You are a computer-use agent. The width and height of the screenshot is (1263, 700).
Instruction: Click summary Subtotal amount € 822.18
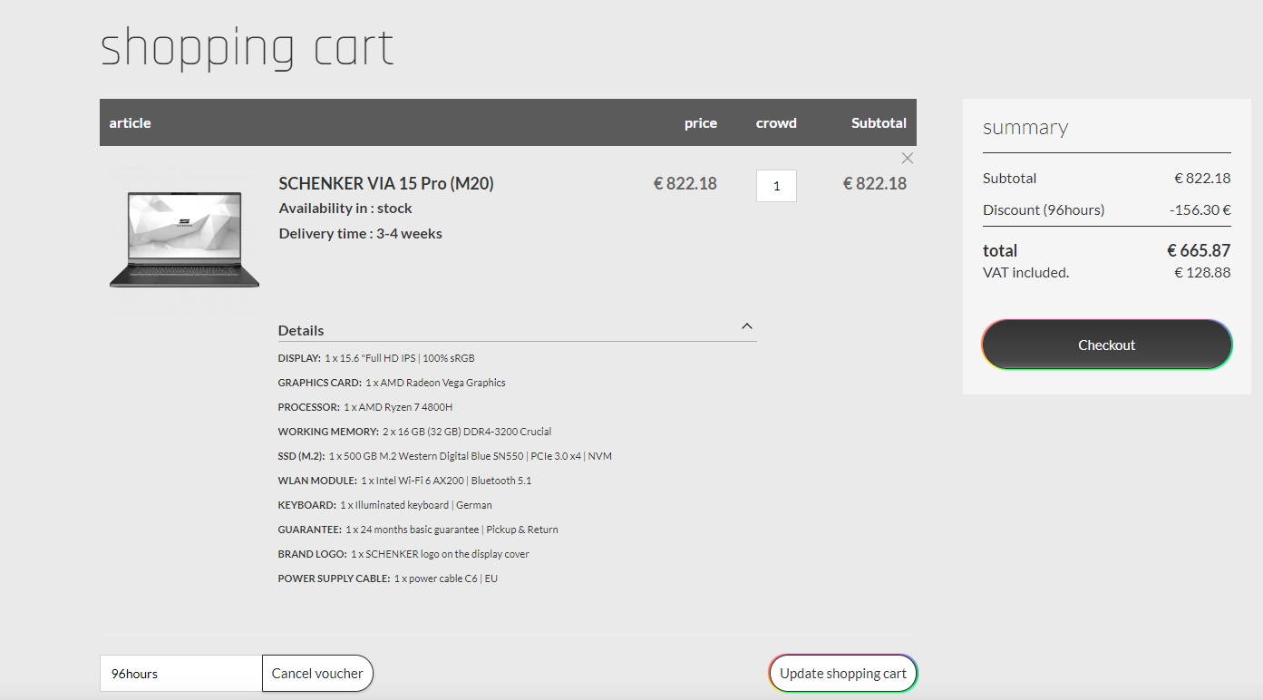coord(1202,178)
